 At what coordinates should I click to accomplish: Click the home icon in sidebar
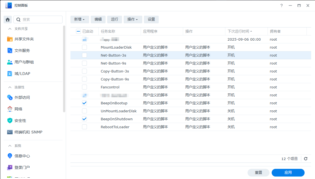pyautogui.click(x=8, y=19)
